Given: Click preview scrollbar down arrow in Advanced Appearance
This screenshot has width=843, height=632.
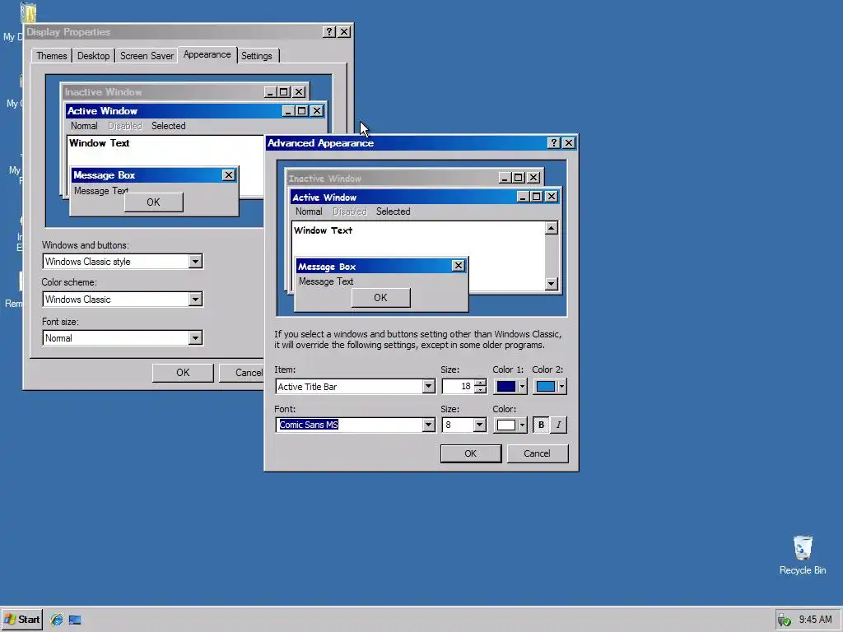Looking at the screenshot, I should [x=551, y=284].
